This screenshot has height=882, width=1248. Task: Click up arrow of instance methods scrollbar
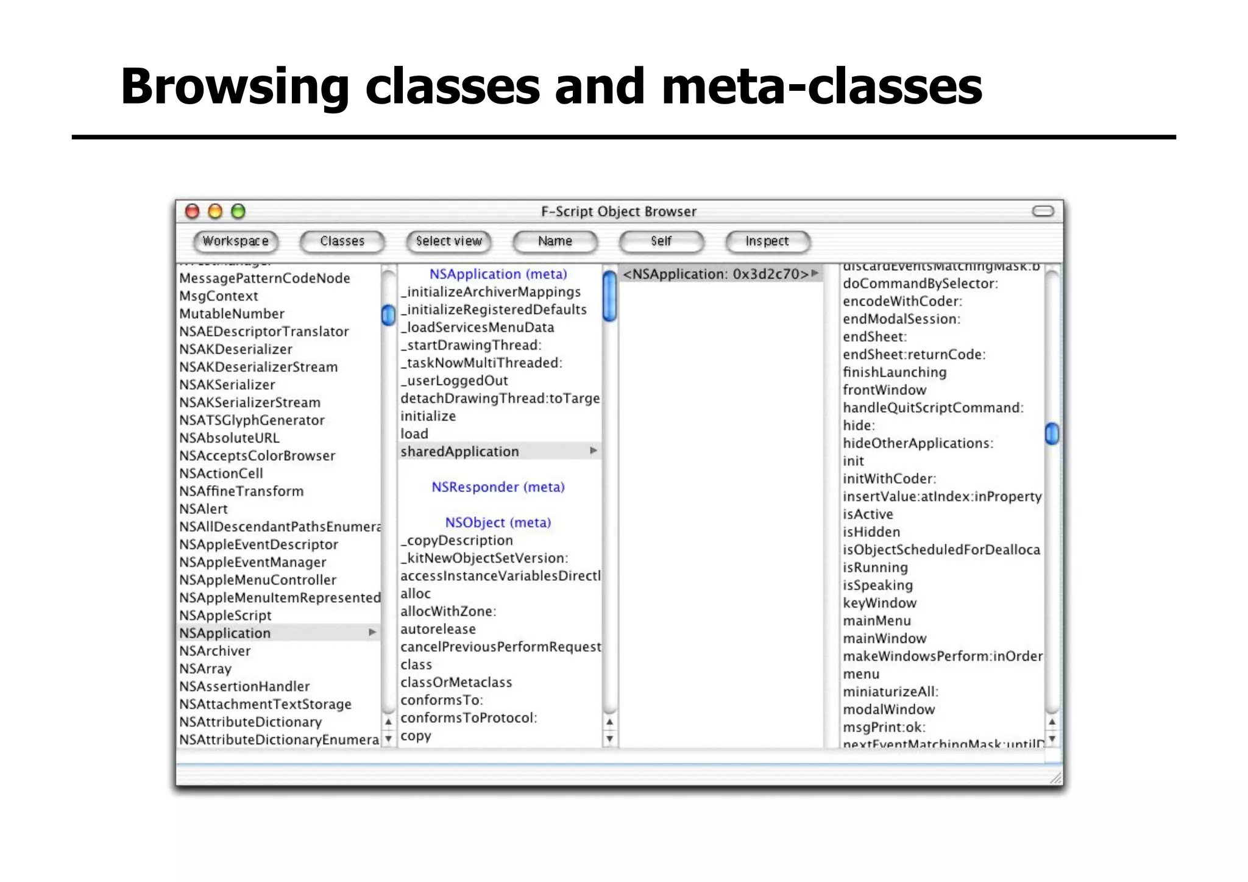(1052, 722)
